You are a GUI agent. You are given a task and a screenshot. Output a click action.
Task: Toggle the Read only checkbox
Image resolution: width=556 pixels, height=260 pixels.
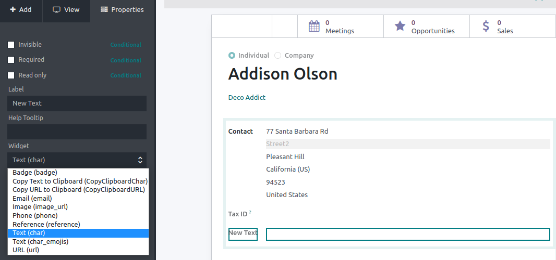(x=11, y=75)
